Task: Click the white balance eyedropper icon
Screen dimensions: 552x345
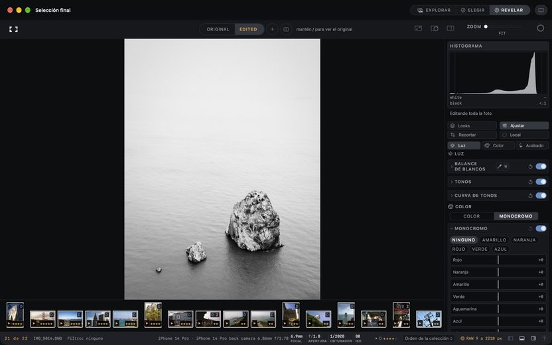Action: pyautogui.click(x=499, y=167)
